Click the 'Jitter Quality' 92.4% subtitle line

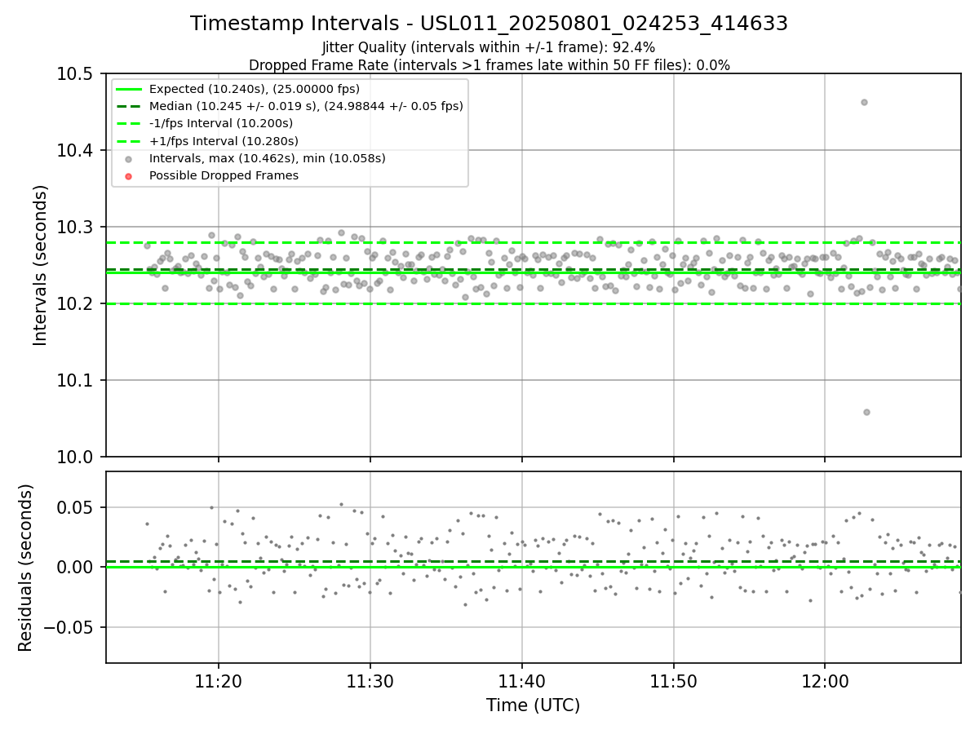pyautogui.click(x=489, y=48)
